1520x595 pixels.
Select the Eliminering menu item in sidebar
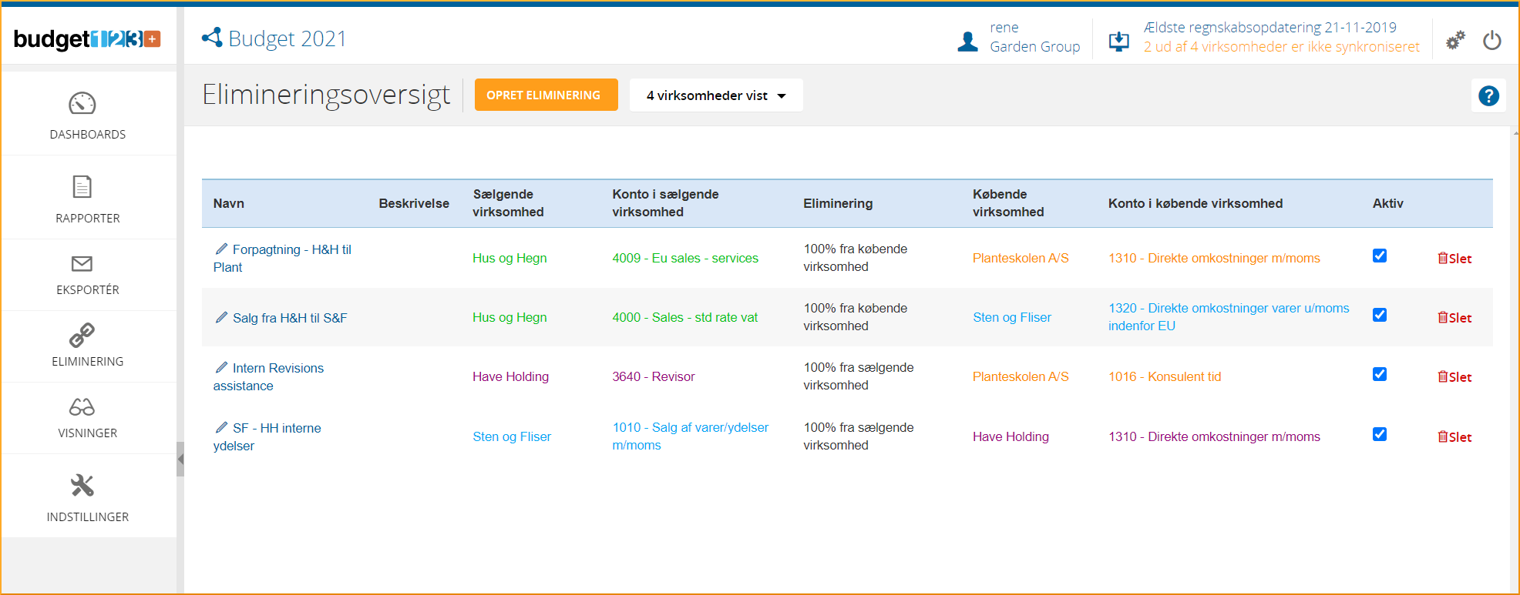(87, 345)
